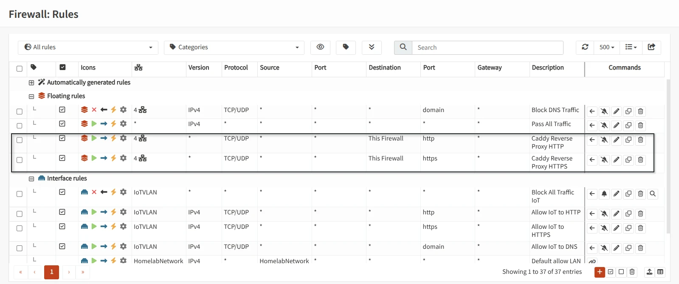Edit the Block DNS Traffic rule
Screen dimensions: 679x284
tap(616, 111)
